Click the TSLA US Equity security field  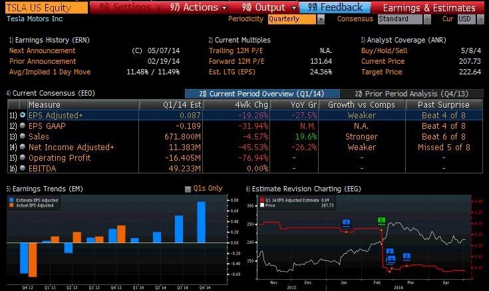pos(47,7)
